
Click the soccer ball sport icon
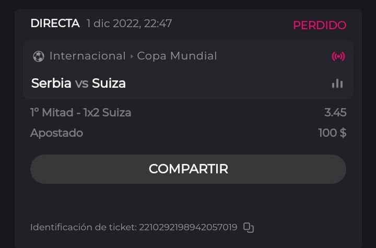pyautogui.click(x=38, y=56)
